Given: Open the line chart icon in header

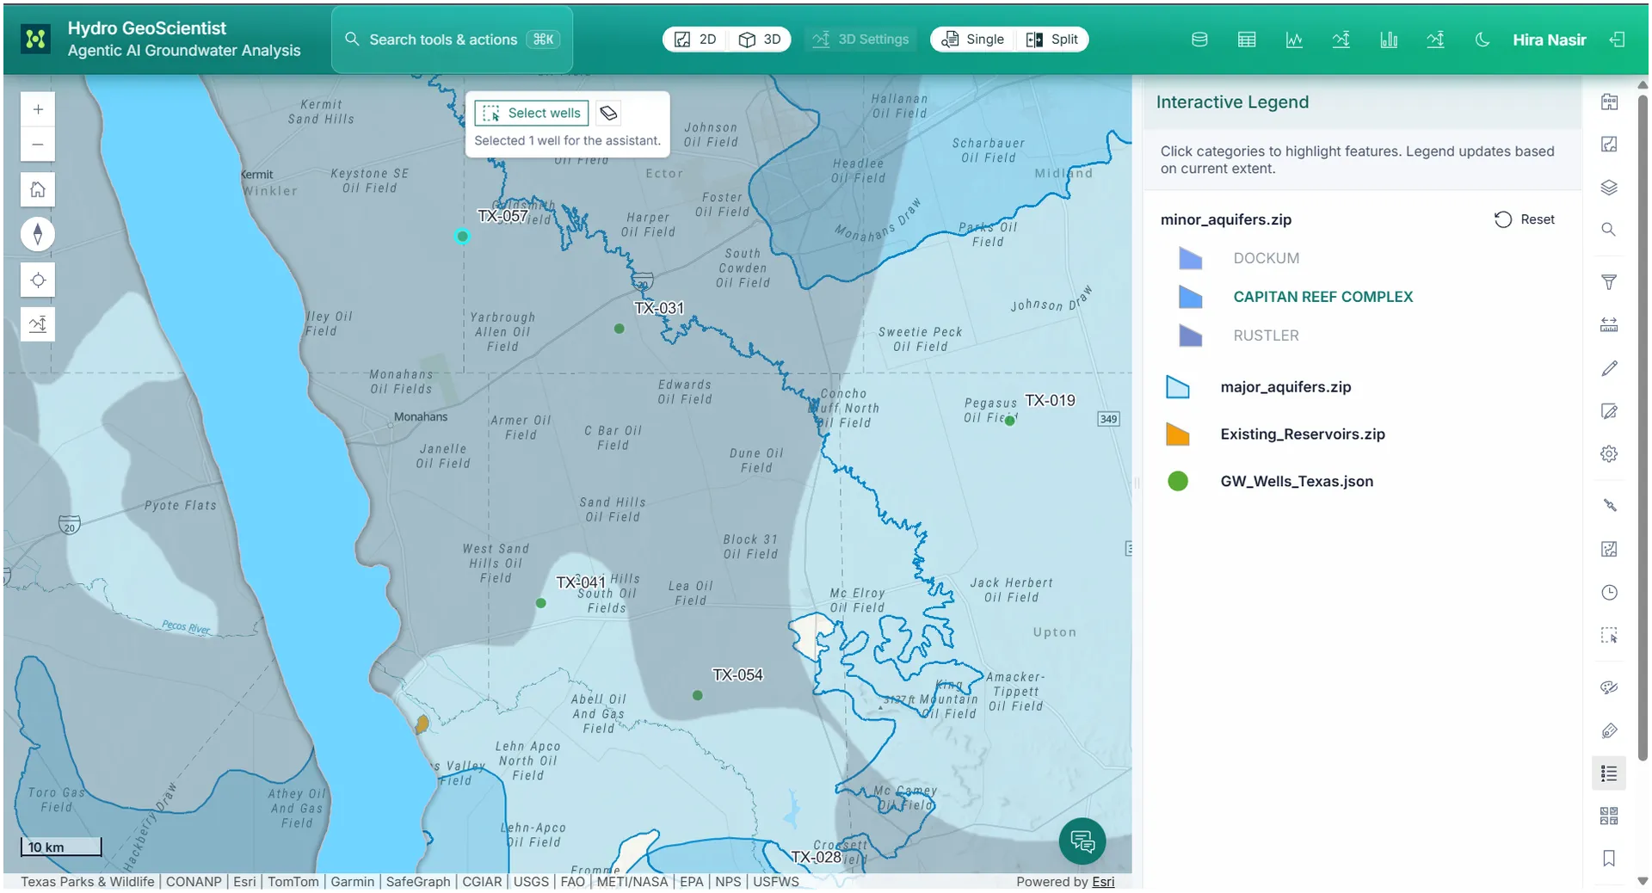Looking at the screenshot, I should 1294,40.
